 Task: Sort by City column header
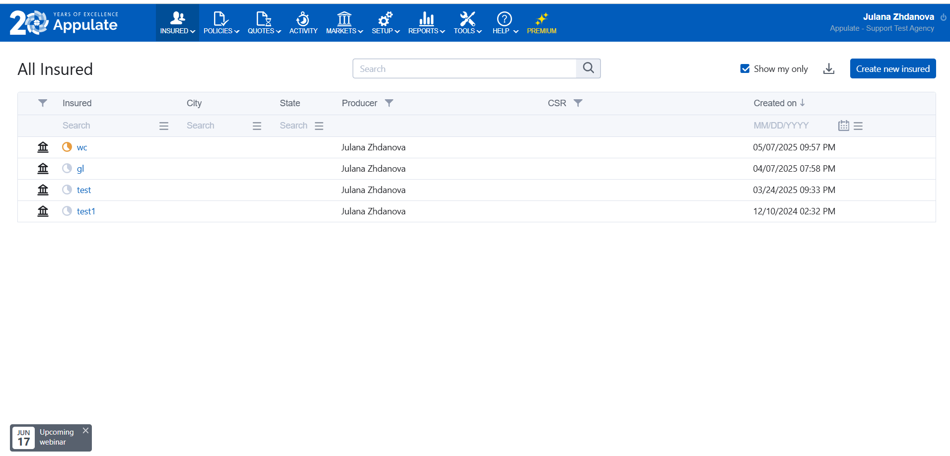click(194, 103)
